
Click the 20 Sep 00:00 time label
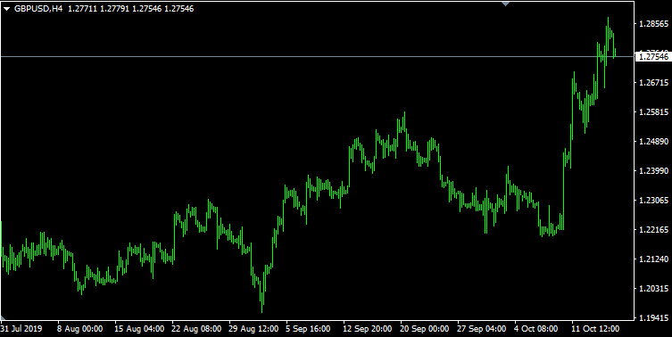425,329
